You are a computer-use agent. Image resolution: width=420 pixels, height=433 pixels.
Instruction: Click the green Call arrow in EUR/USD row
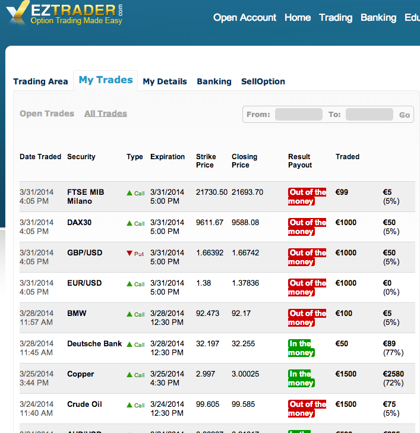[x=130, y=283]
